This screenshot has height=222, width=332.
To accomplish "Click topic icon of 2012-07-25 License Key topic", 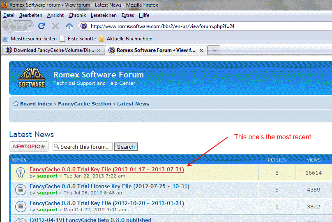I will pos(21,189).
